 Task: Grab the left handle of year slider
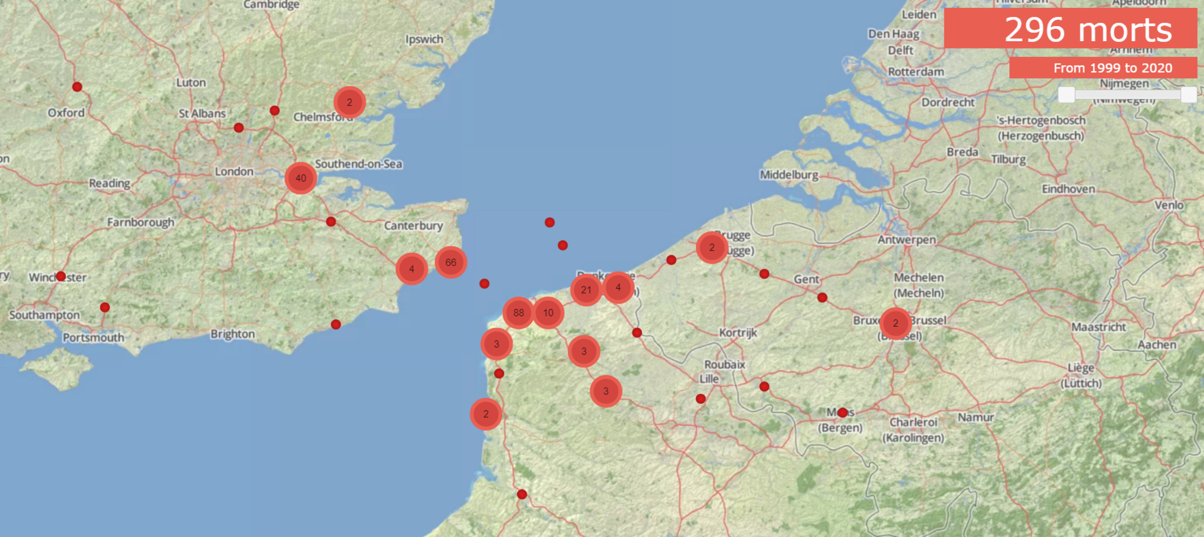[x=1066, y=95]
